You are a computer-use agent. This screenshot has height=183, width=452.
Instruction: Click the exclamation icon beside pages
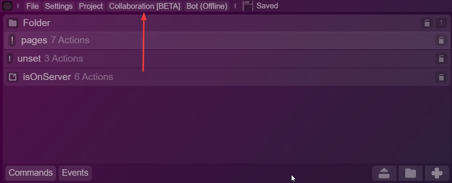[x=12, y=40]
